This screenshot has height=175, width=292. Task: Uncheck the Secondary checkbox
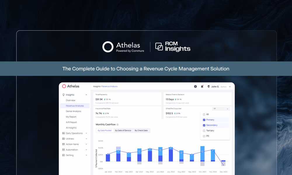[204, 125]
